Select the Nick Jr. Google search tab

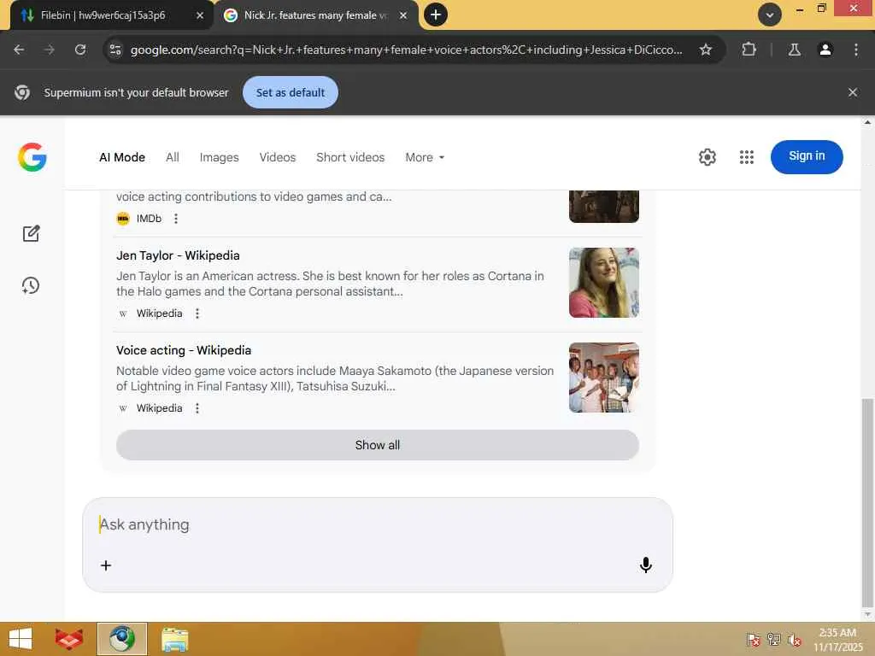click(315, 15)
